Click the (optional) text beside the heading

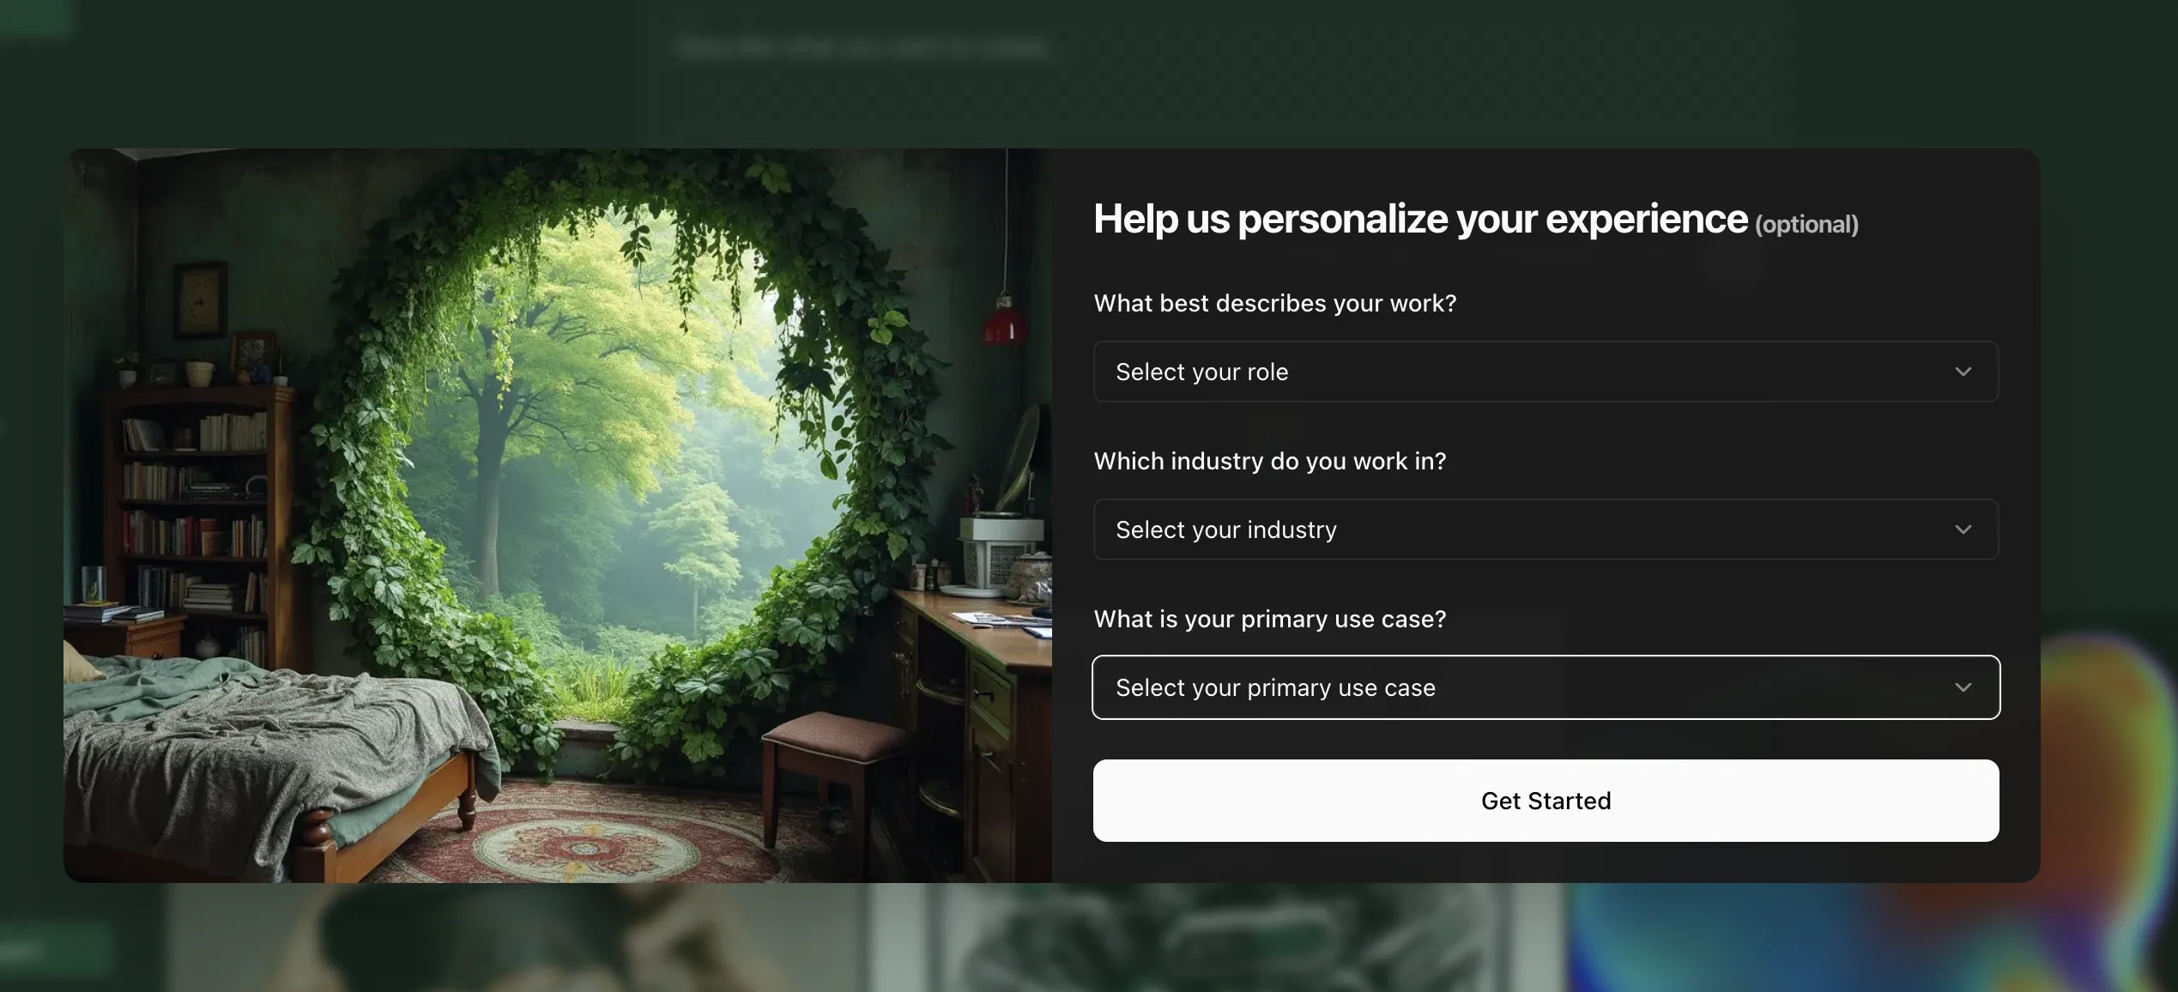(1806, 225)
